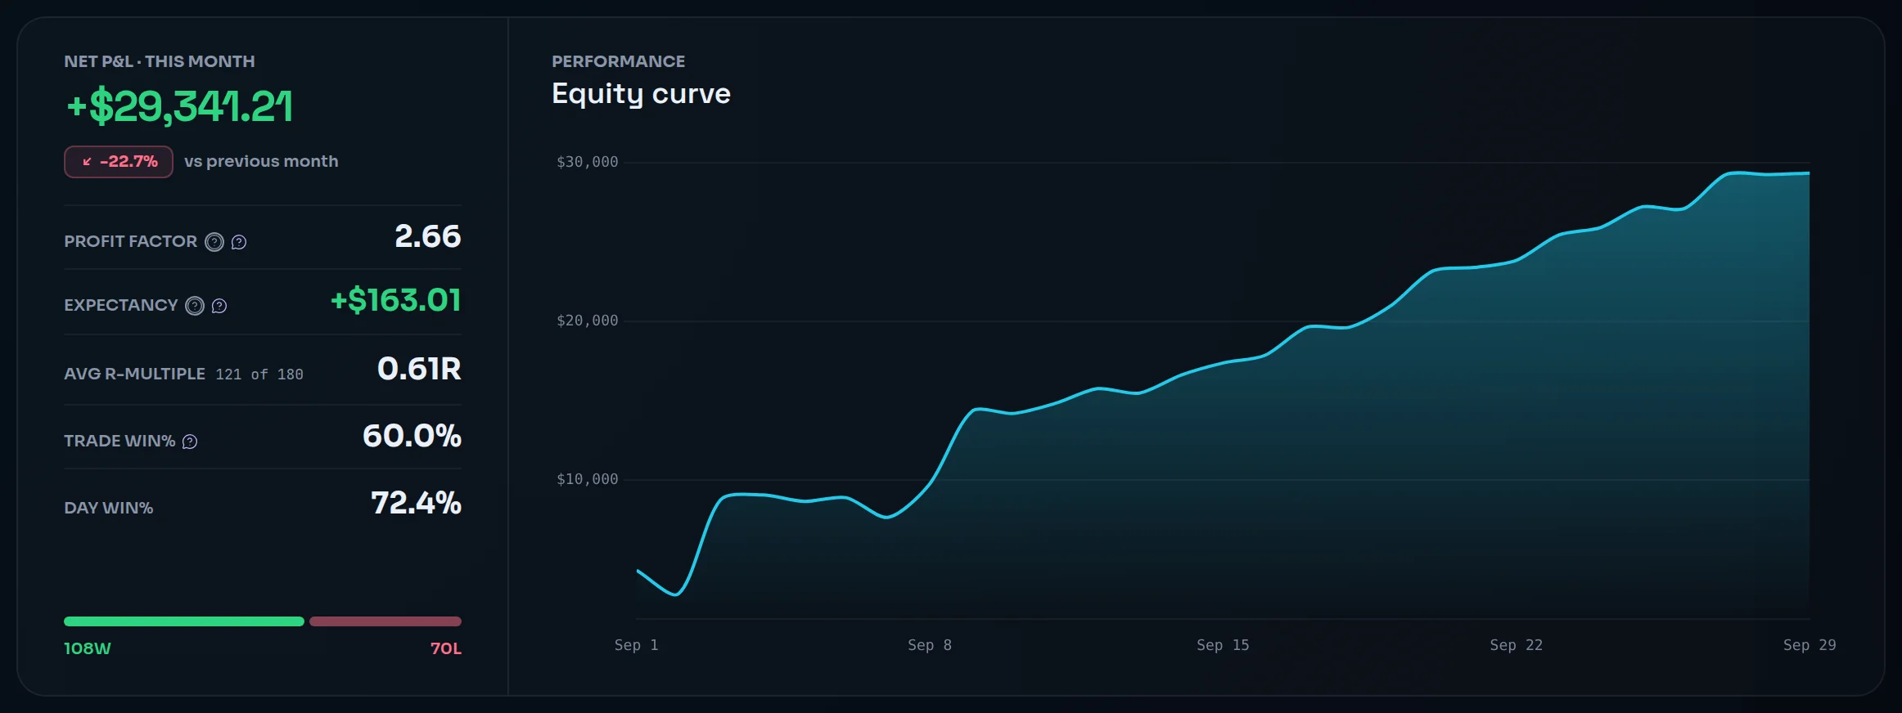The height and width of the screenshot is (713, 1902).
Task: Click the 70L losses label
Action: (x=446, y=648)
